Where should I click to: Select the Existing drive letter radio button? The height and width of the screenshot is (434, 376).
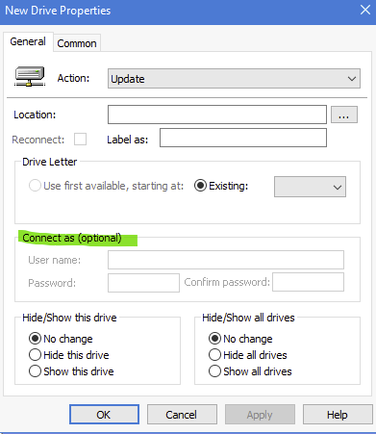[x=200, y=186]
